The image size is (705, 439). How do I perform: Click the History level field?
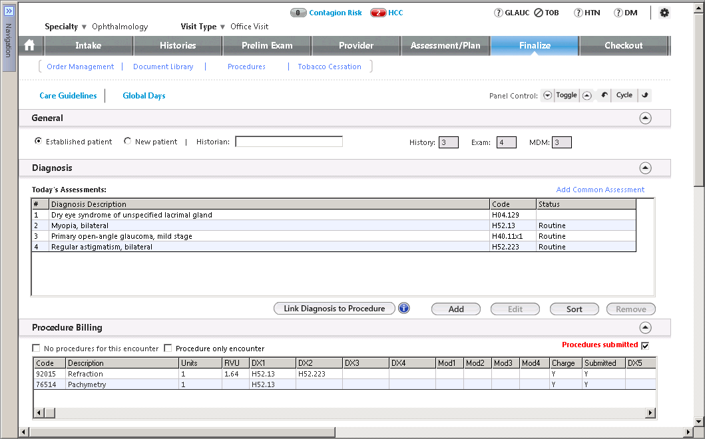point(448,142)
